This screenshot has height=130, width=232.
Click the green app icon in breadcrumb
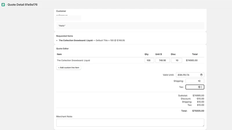coord(3,5)
